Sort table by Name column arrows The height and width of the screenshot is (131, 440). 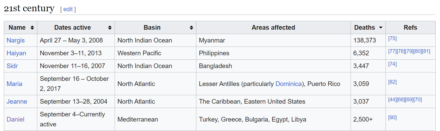point(32,28)
